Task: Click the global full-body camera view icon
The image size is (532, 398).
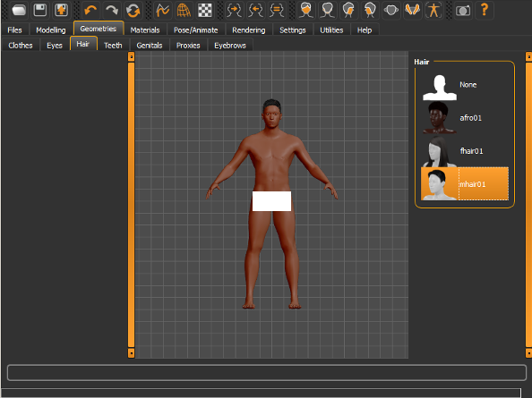Action: click(x=433, y=10)
